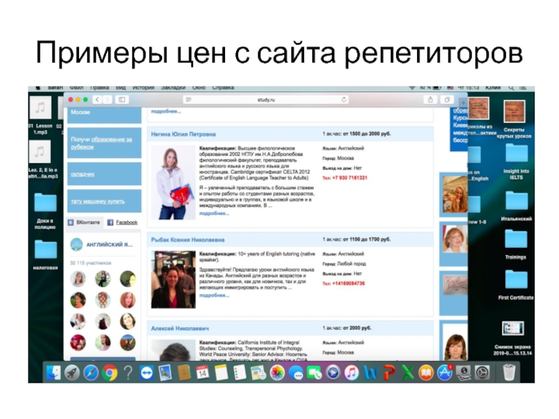This screenshot has height=419, width=559.
Task: Go forward in Safari toolbar
Action: point(108,100)
